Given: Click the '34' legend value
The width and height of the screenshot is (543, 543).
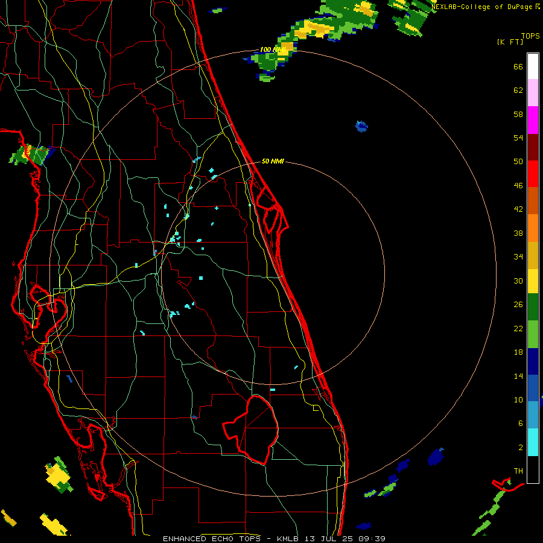Looking at the screenshot, I should coord(518,257).
